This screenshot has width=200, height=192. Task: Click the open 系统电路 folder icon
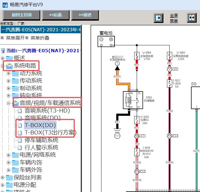pos(9,66)
